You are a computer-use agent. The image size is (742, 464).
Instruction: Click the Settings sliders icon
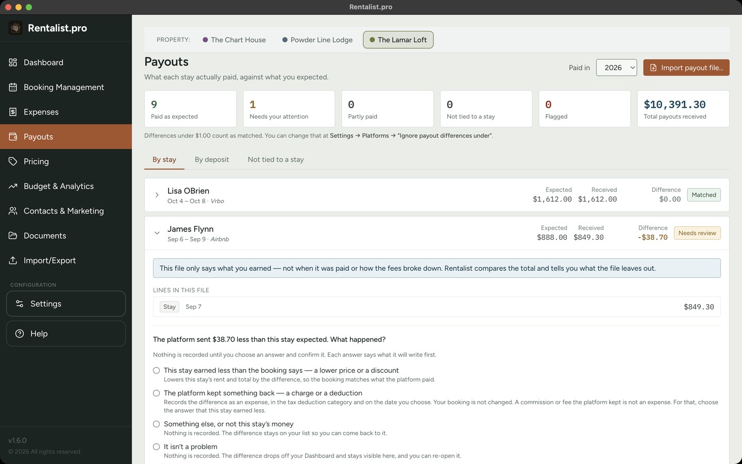(x=20, y=304)
